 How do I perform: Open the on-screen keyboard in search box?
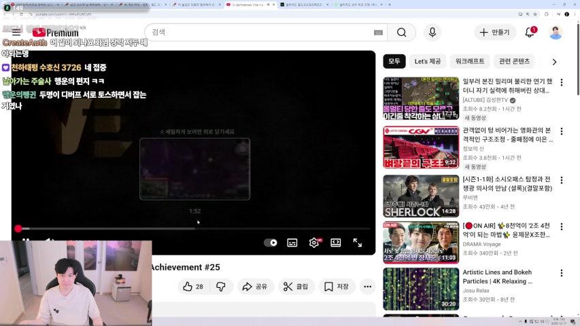tap(378, 33)
